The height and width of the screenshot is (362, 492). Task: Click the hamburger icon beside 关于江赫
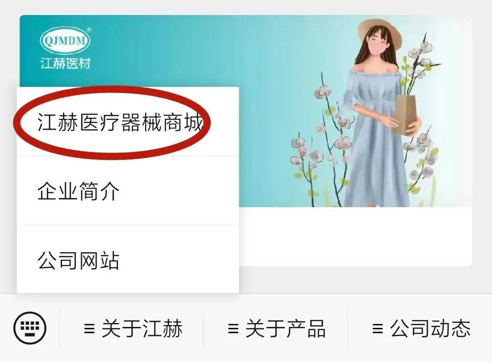tap(89, 329)
